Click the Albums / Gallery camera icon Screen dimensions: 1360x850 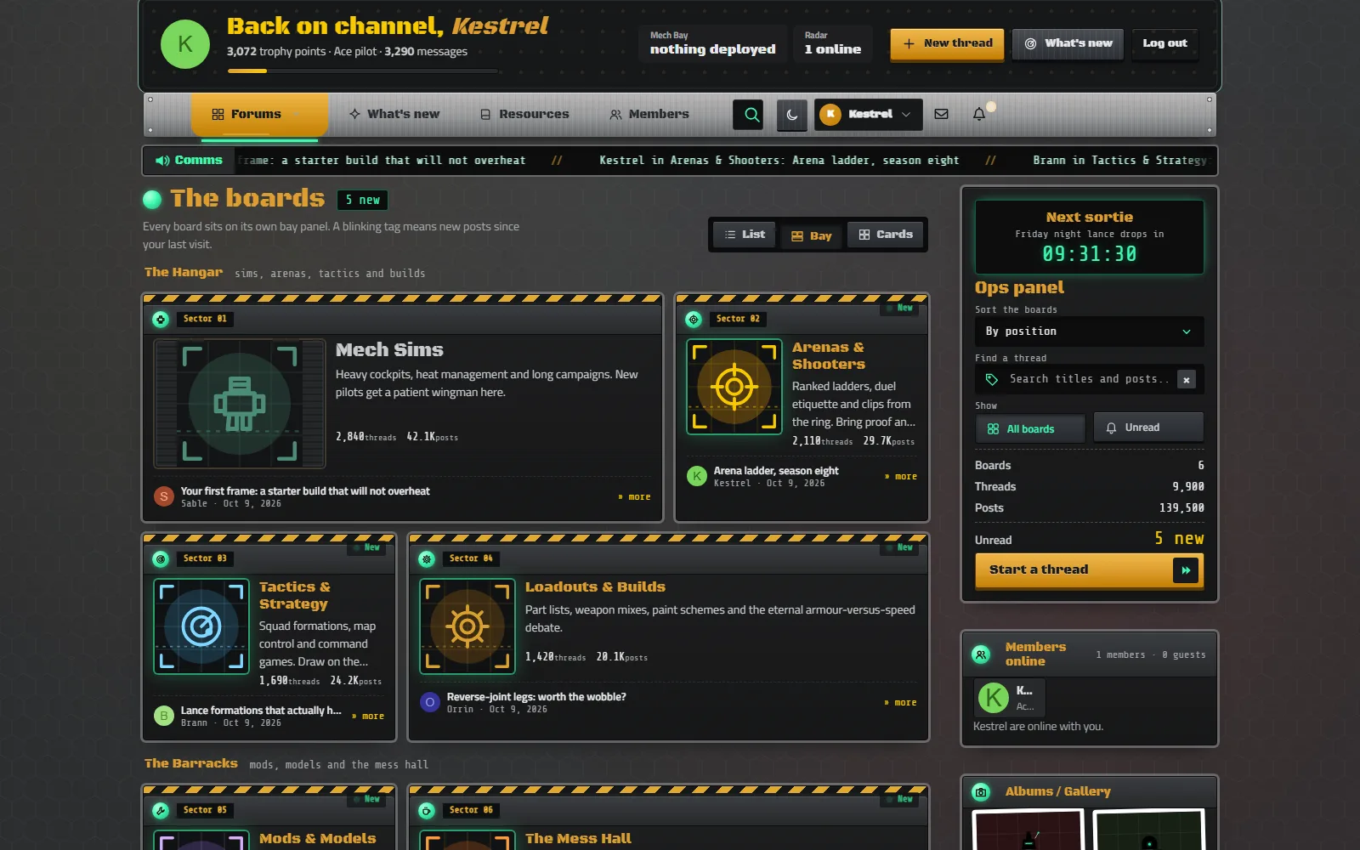[981, 792]
